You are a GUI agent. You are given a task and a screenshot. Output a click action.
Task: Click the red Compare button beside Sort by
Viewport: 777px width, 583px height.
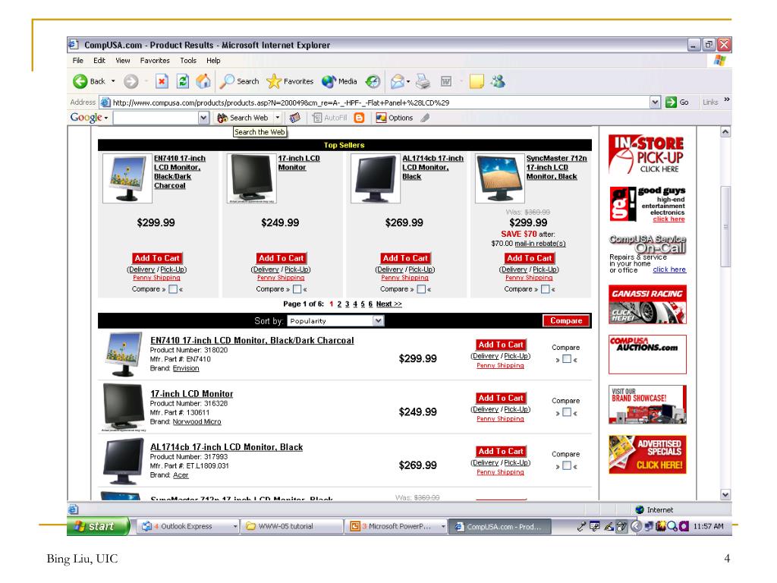566,321
